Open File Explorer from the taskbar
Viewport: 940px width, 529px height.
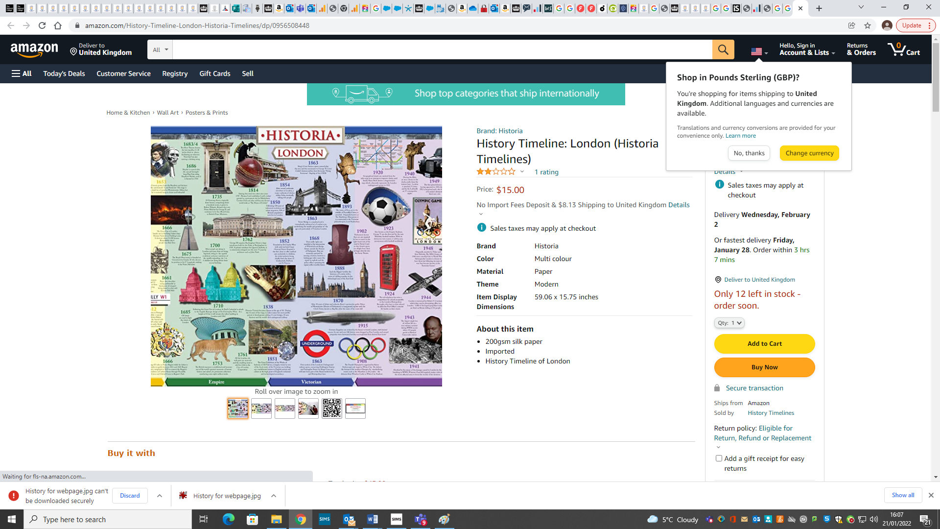pyautogui.click(x=277, y=519)
